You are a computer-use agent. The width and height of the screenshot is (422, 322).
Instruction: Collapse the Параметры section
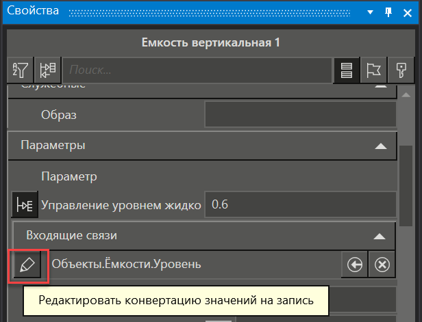[x=380, y=146]
